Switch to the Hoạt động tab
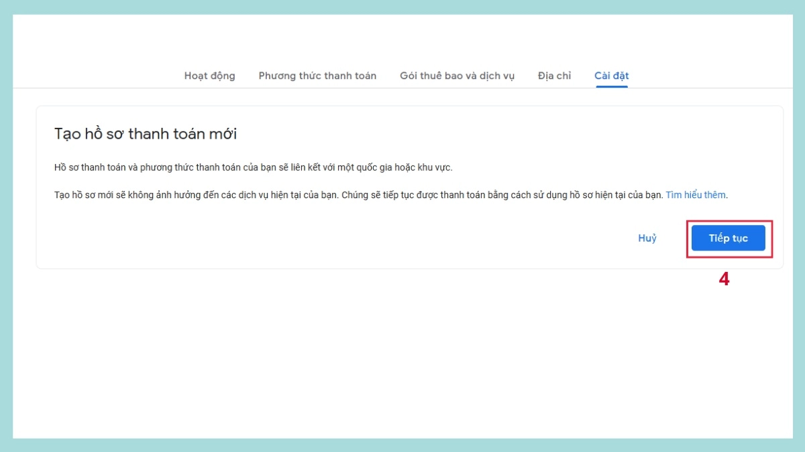805x452 pixels. [x=209, y=76]
